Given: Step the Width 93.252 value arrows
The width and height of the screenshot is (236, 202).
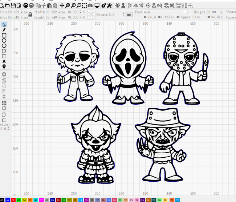Looking at the screenshot, I should click(59, 12).
